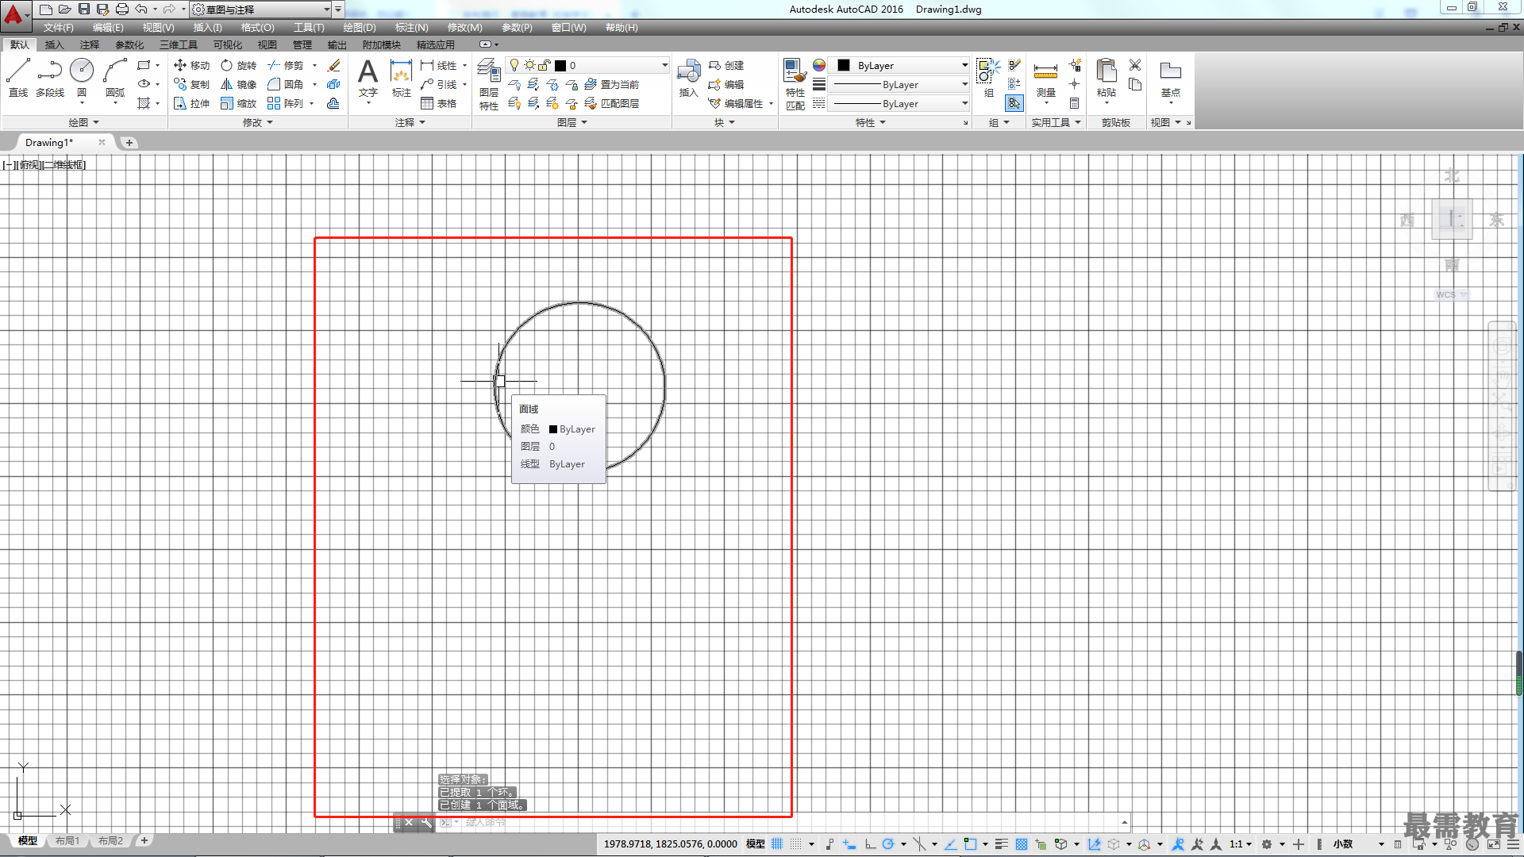Image resolution: width=1524 pixels, height=857 pixels.
Task: Expand the 绘图 (Draw) panel
Action: (x=83, y=122)
